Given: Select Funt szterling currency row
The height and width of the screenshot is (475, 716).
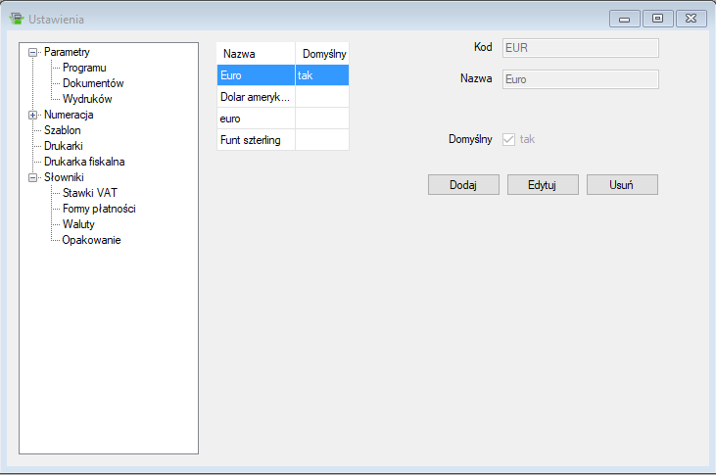Looking at the screenshot, I should [251, 140].
